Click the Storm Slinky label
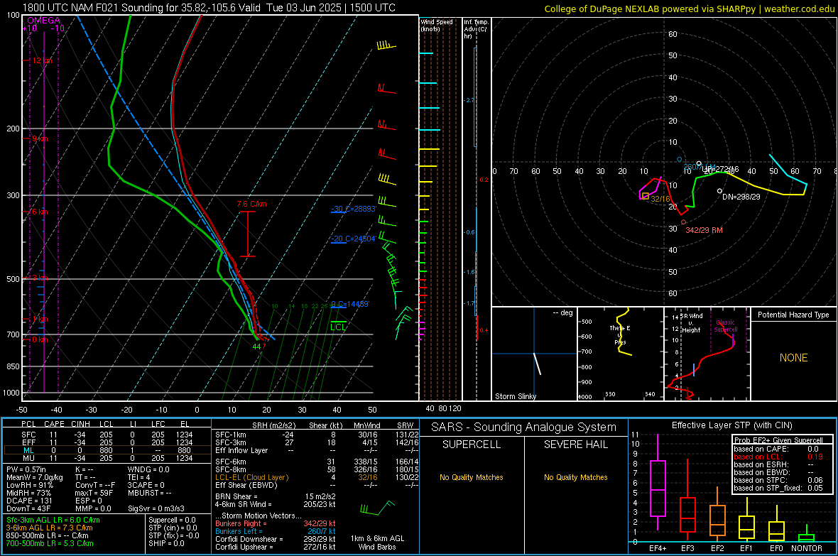Viewport: 838px width, 556px height. click(x=515, y=396)
